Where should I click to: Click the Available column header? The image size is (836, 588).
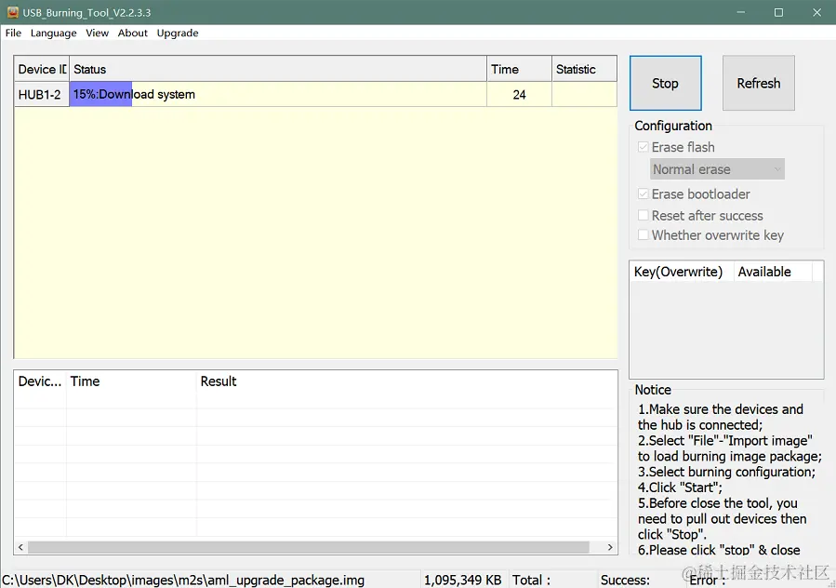coord(773,272)
